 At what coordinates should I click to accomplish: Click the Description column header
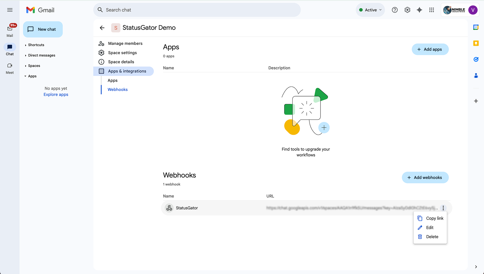pyautogui.click(x=279, y=68)
